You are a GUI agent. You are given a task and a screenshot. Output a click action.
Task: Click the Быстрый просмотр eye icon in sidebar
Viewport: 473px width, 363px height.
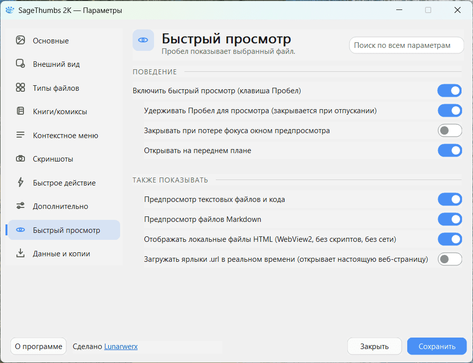point(20,230)
